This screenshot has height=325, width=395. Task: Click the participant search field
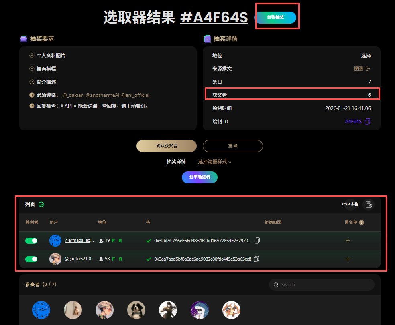[321, 284]
